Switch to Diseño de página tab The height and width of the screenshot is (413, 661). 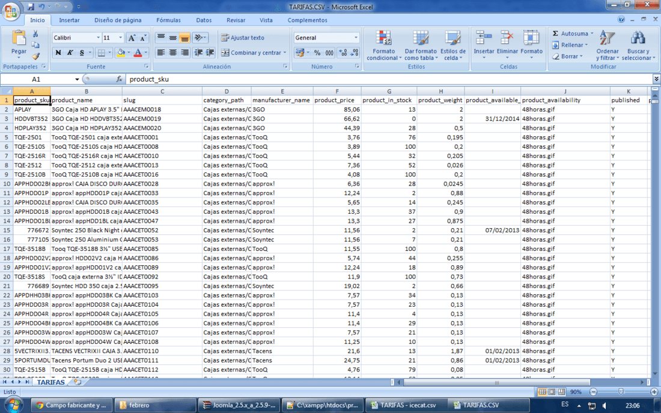pos(118,20)
